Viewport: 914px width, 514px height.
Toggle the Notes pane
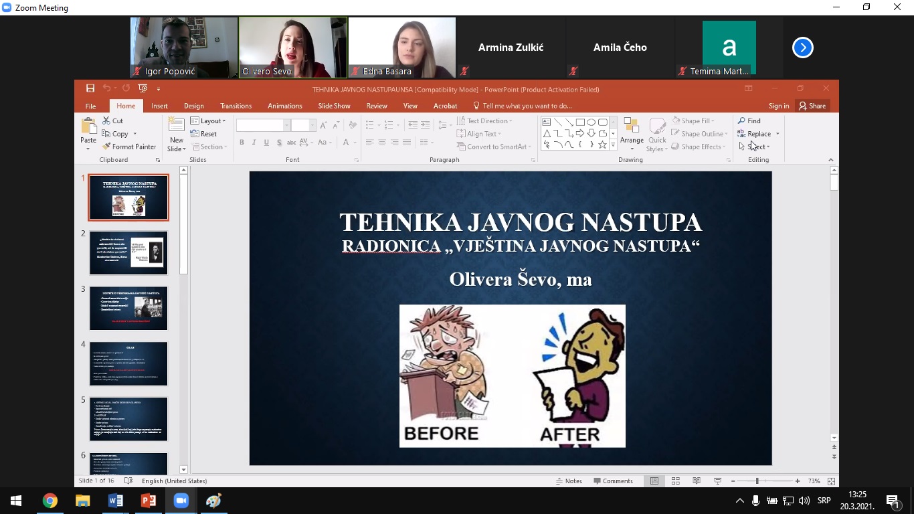click(x=568, y=481)
